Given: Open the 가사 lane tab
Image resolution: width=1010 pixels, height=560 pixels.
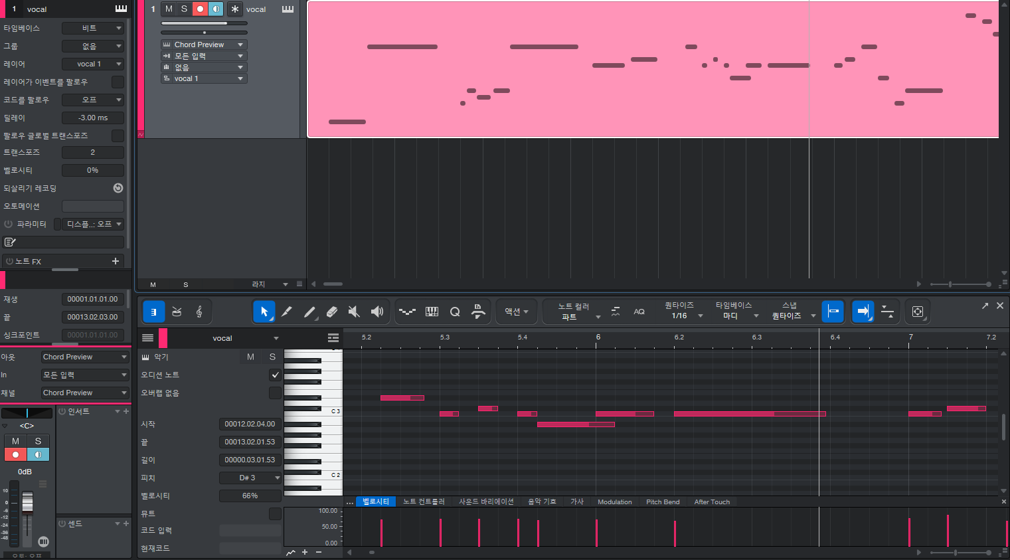Looking at the screenshot, I should point(576,502).
